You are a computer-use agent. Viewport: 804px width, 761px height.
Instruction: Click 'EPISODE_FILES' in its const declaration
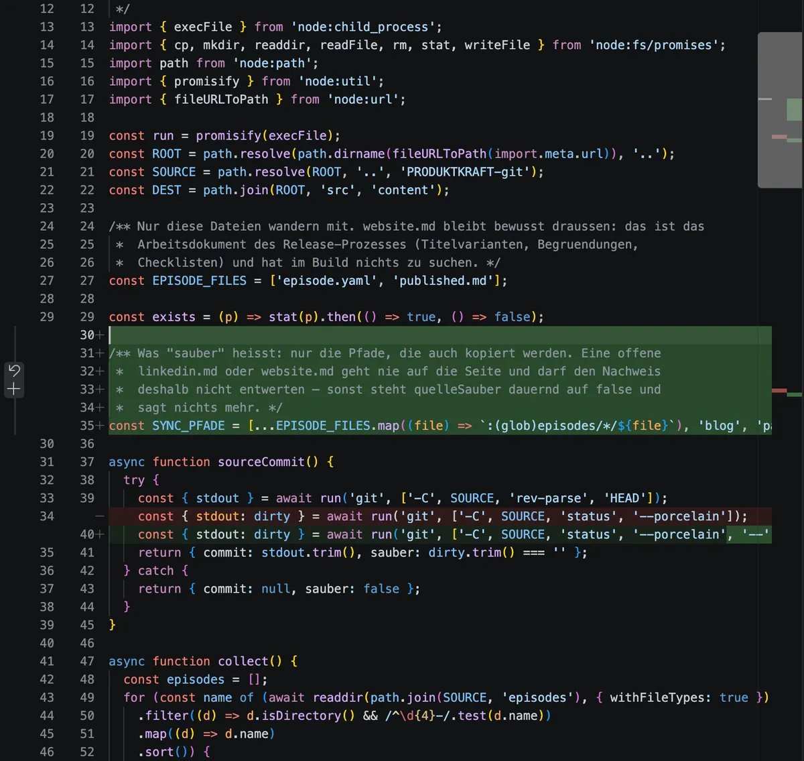200,280
